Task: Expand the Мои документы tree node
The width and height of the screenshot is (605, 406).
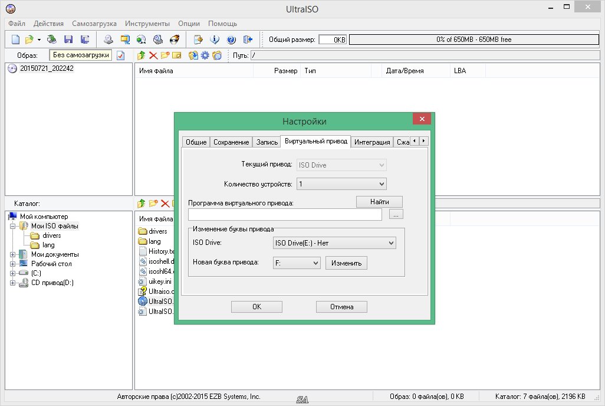Action: pos(13,254)
